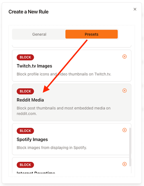The width and height of the screenshot is (144, 186).
Task: Select the partially visible Internet Downtime title
Action: pyautogui.click(x=36, y=172)
